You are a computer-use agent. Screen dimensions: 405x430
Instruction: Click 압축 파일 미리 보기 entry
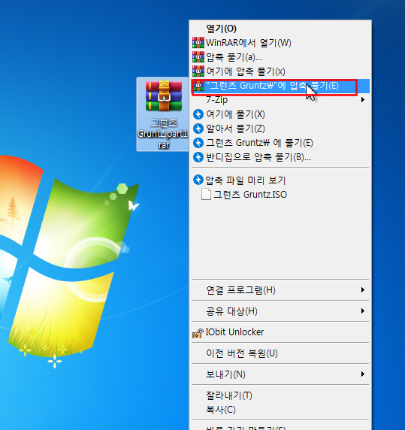pyautogui.click(x=280, y=180)
